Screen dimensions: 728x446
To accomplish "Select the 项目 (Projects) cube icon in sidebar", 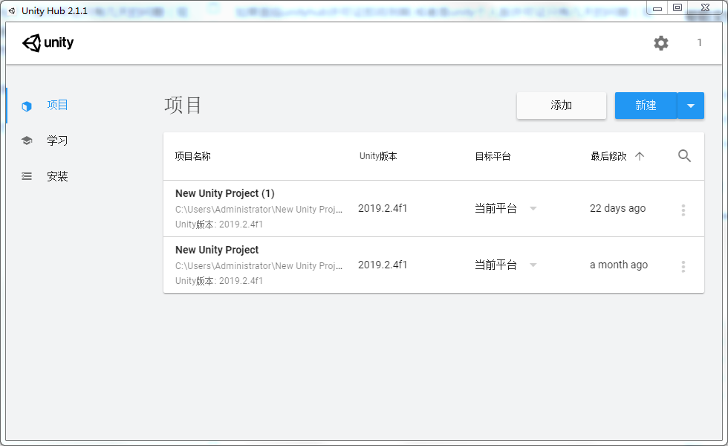I will pyautogui.click(x=27, y=104).
